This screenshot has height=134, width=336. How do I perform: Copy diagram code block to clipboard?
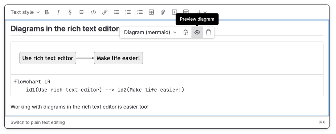click(186, 33)
